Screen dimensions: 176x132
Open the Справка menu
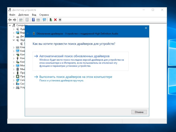pos(44,14)
